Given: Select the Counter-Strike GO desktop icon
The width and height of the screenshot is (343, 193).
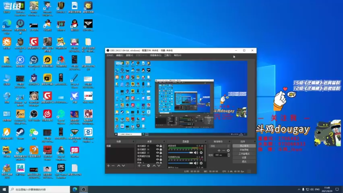Looking at the screenshot, I should coord(20,117).
